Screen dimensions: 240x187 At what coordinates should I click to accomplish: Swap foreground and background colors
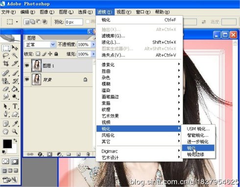click(15, 140)
